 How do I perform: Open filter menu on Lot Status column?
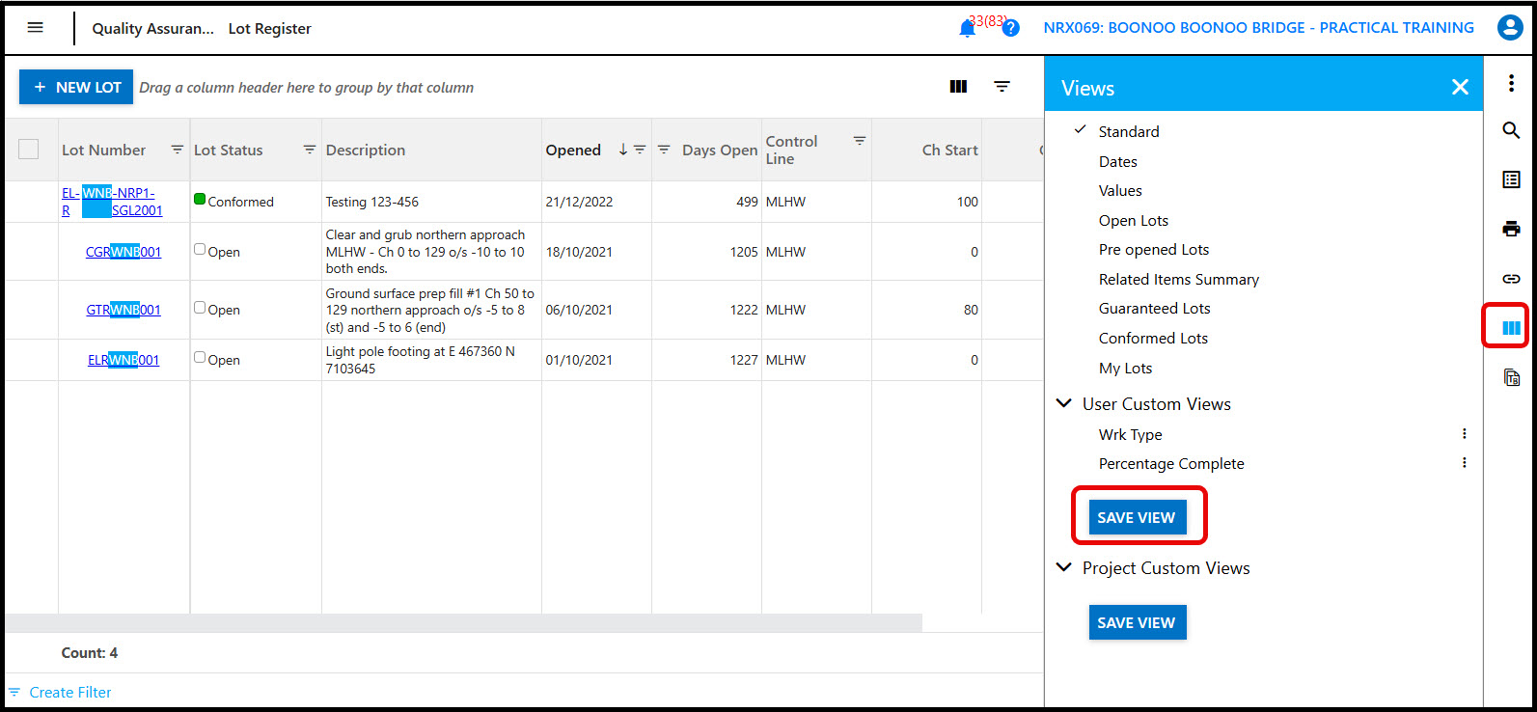[309, 150]
